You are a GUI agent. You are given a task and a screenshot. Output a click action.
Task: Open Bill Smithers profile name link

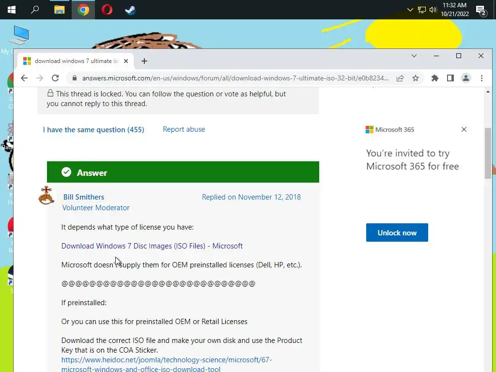[x=83, y=197]
